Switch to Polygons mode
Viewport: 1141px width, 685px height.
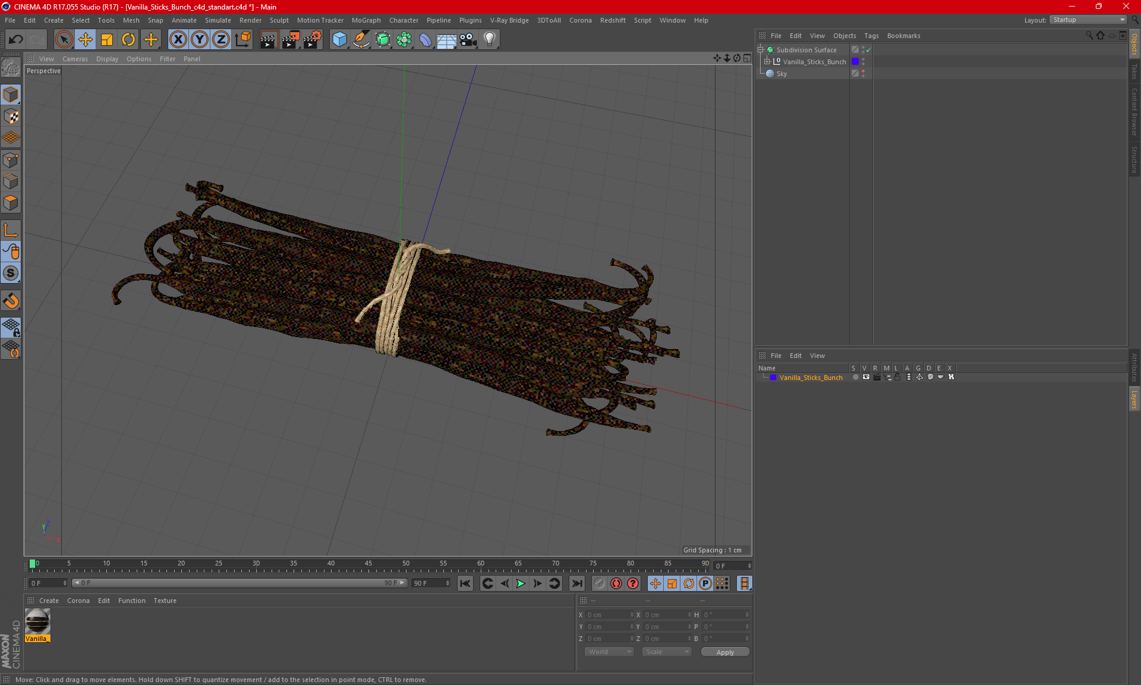(x=11, y=203)
